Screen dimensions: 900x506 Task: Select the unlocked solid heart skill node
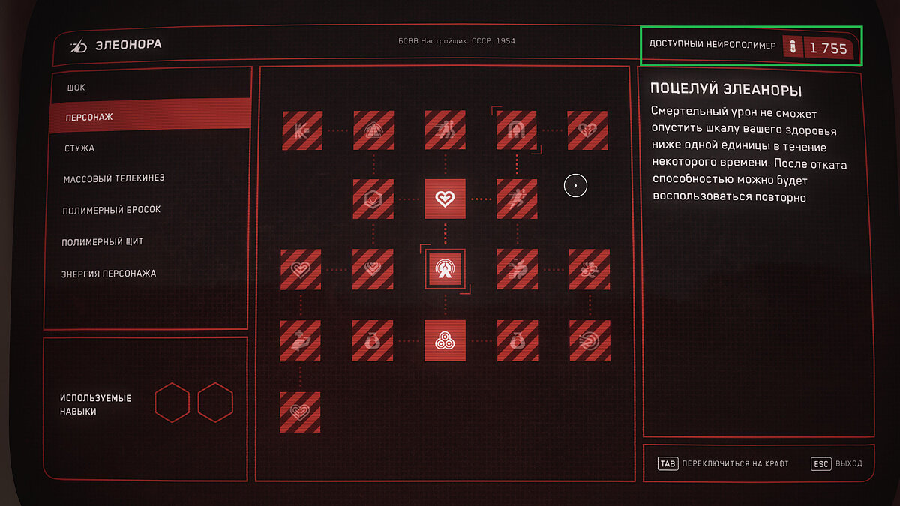(x=445, y=199)
